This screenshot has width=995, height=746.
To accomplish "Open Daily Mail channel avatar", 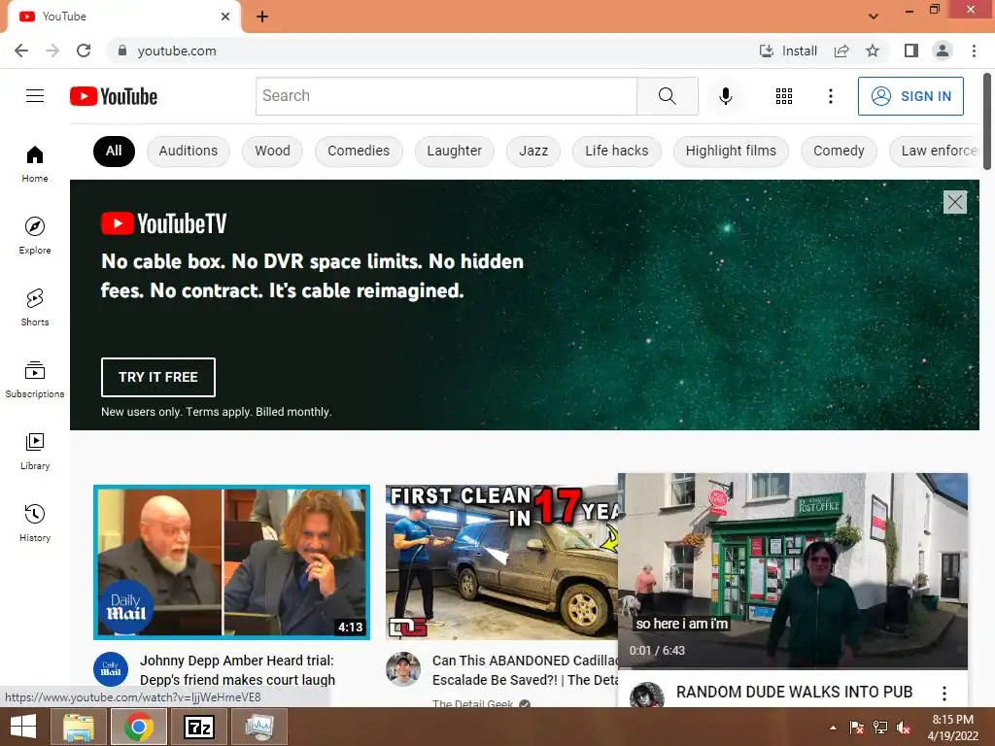I will pyautogui.click(x=111, y=669).
